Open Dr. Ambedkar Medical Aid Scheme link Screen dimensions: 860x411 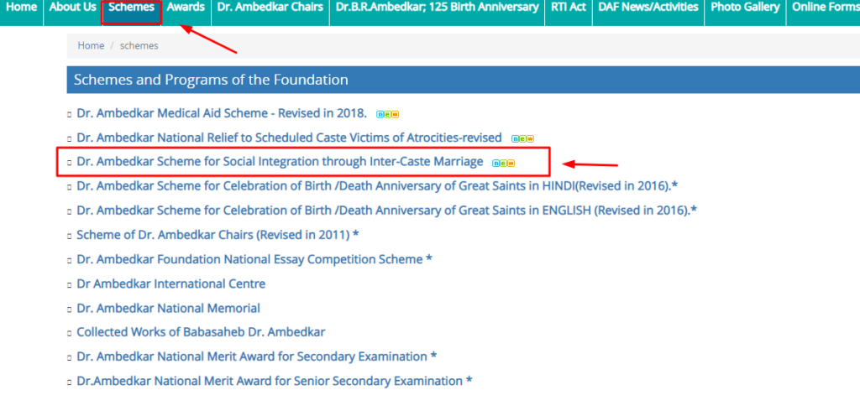222,113
